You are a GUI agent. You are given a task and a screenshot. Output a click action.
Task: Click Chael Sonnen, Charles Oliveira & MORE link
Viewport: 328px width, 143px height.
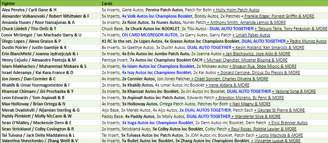[229, 79]
